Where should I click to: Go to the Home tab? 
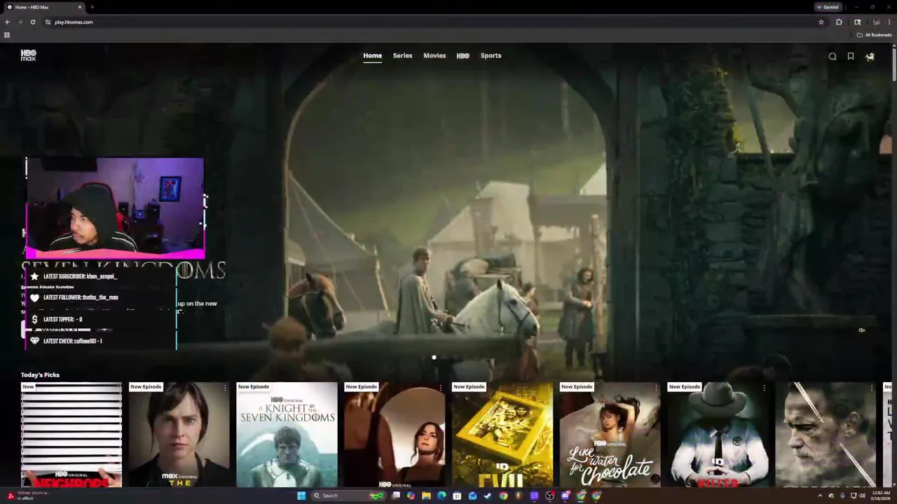click(x=372, y=55)
